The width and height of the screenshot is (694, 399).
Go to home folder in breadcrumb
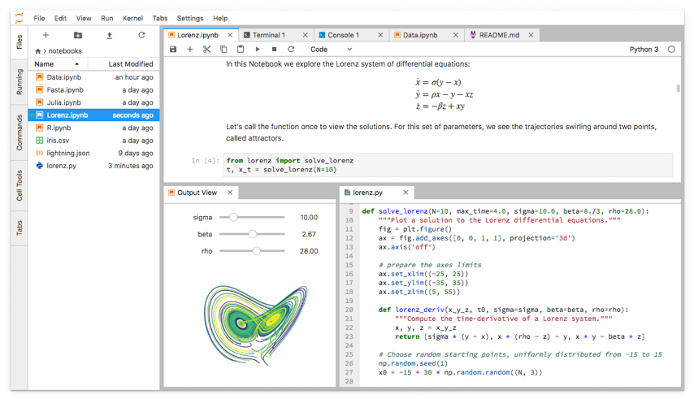click(38, 51)
